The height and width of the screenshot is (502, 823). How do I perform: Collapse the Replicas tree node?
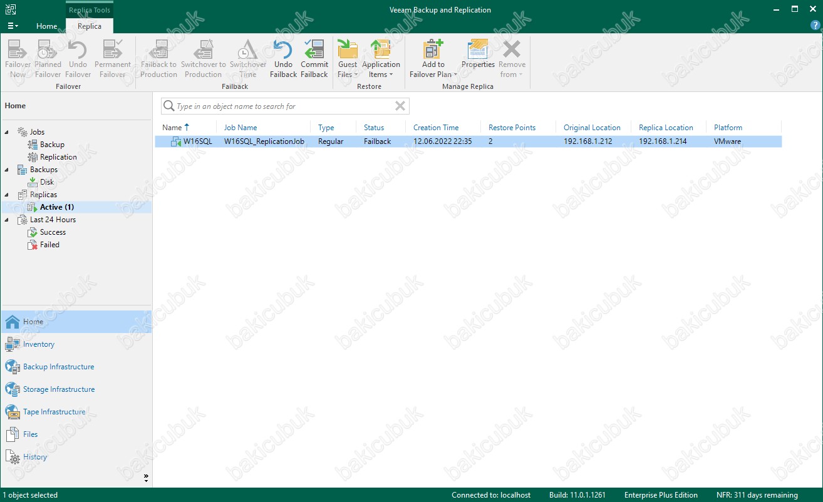click(8, 195)
